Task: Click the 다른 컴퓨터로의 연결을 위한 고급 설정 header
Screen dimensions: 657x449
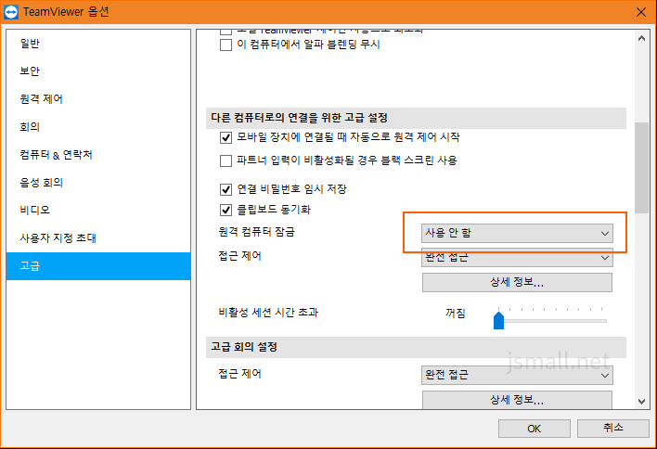Action: click(416, 118)
